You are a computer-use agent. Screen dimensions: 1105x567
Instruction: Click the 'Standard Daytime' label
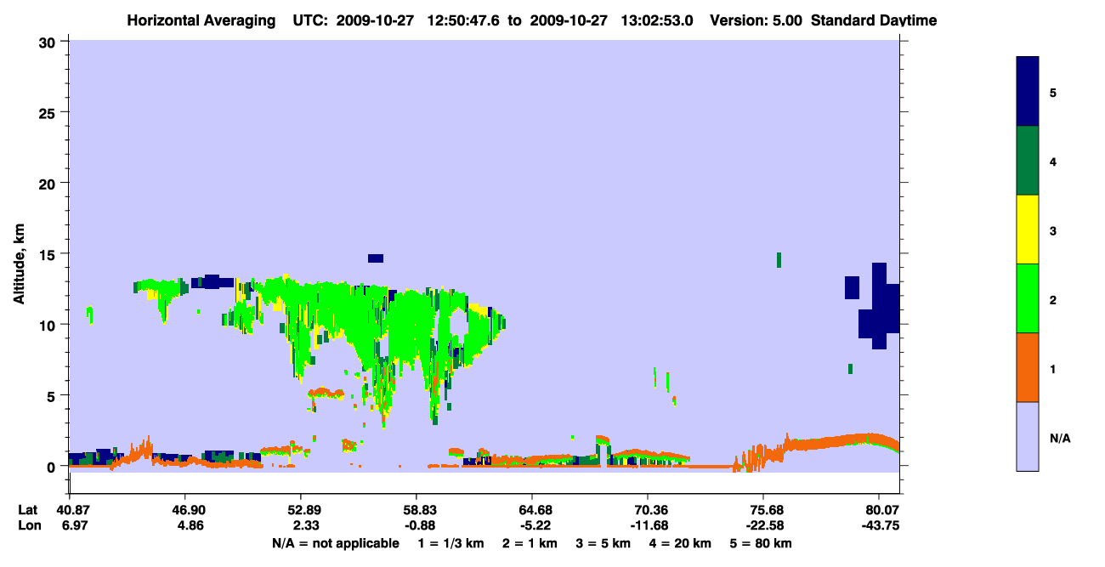874,20
